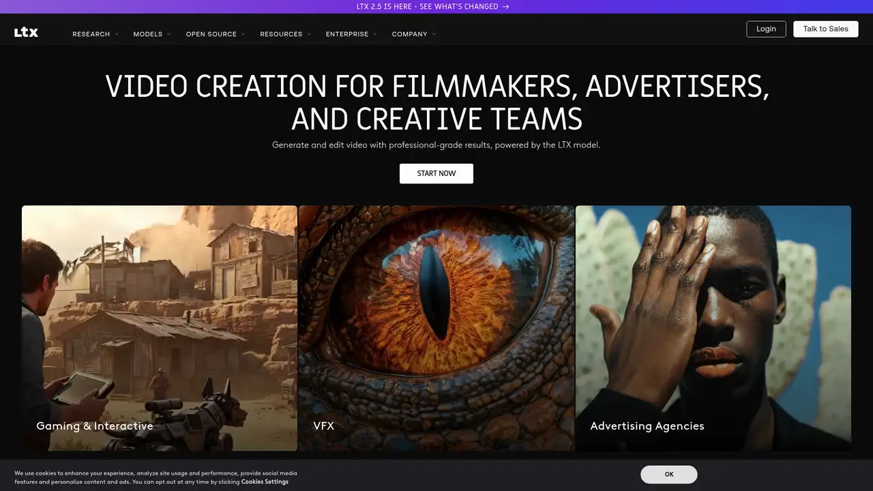Viewport: 873px width, 491px height.
Task: Click the "Generate and edit video" subtitle text
Action: click(436, 145)
